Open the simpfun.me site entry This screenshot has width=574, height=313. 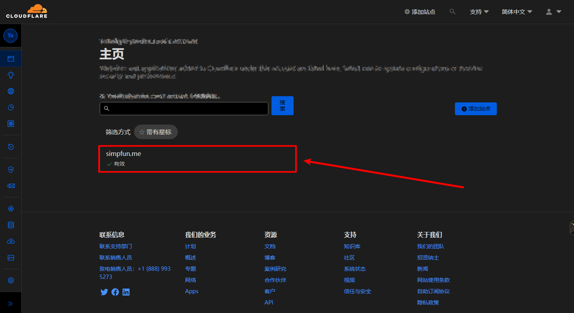point(123,154)
